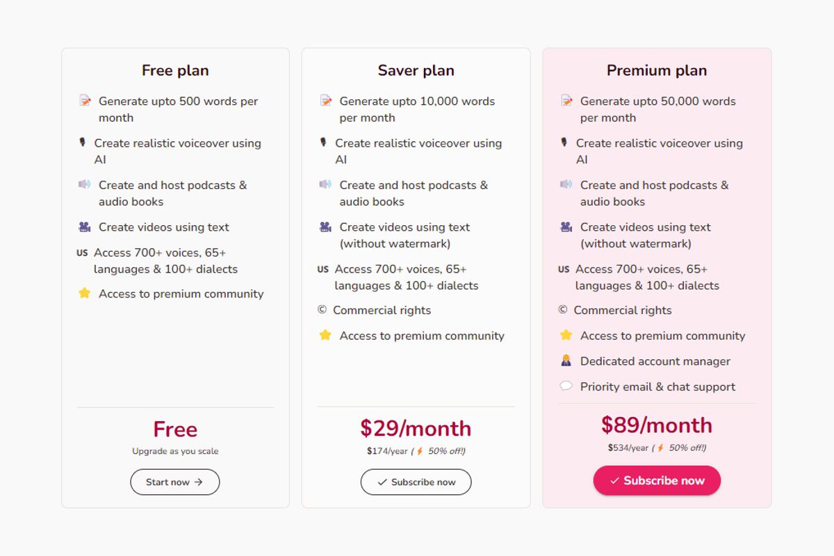Image resolution: width=834 pixels, height=556 pixels.
Task: Click the Premium plan heading
Action: pos(657,70)
